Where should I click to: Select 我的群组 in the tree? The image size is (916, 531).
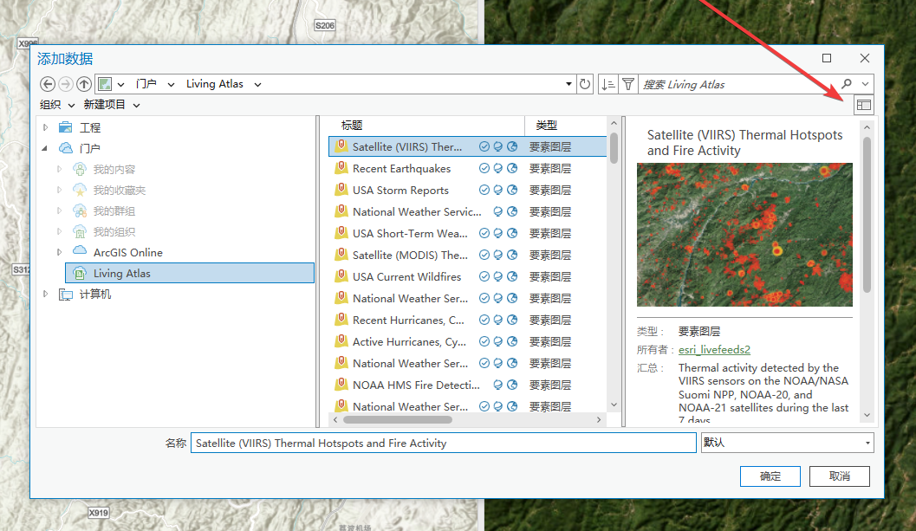pos(114,210)
